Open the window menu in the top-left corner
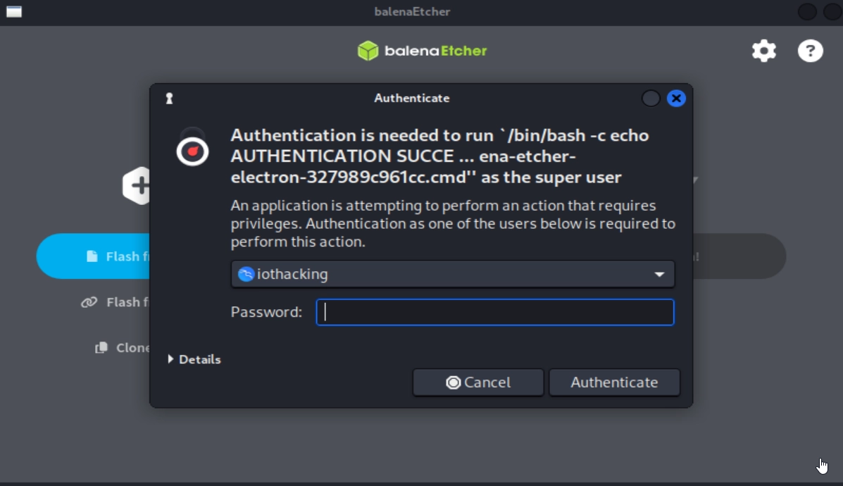The width and height of the screenshot is (843, 486). tap(13, 12)
